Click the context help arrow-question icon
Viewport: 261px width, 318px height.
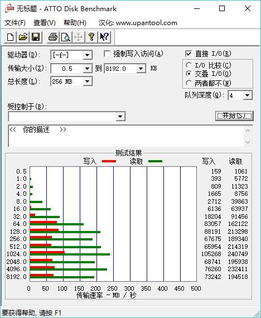[x=104, y=37]
